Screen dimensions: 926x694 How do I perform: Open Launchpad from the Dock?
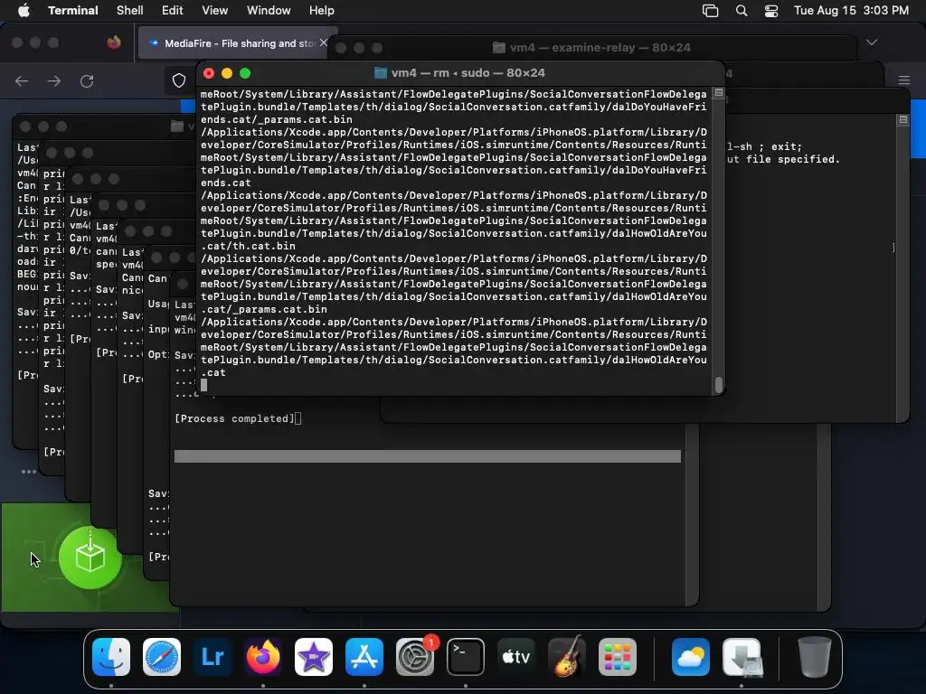coord(617,657)
